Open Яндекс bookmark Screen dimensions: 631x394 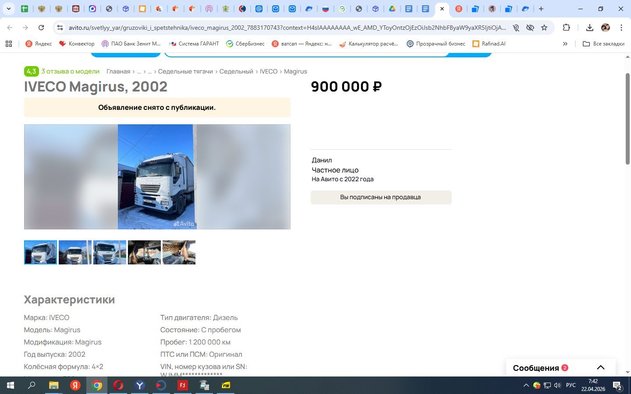click(39, 44)
